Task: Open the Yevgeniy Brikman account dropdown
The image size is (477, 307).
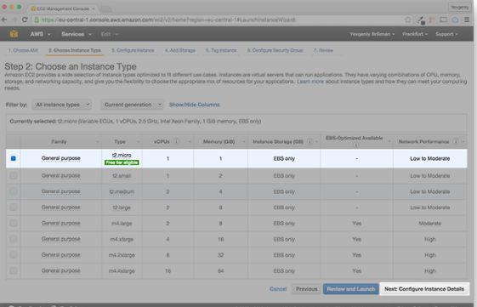Action: coord(372,34)
